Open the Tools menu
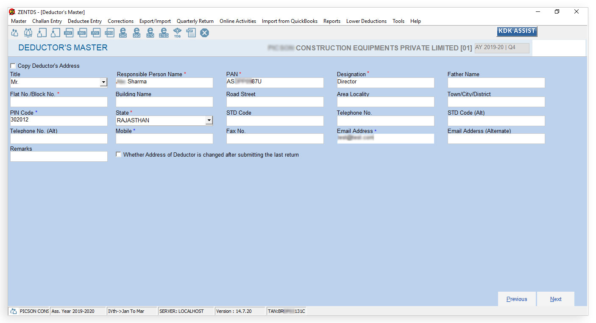 (398, 21)
